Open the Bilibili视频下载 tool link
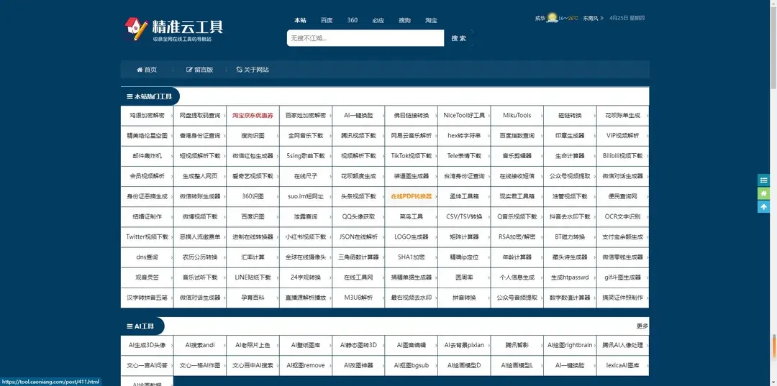 (x=622, y=156)
